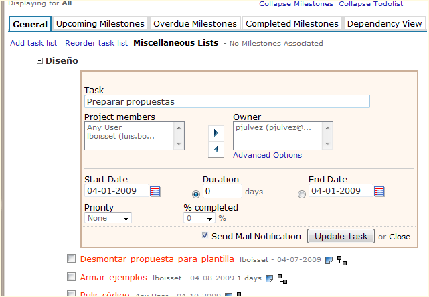Screen dimensions: 429x297
Task: Click note icon on Armar ejemplos task
Action: click(270, 278)
